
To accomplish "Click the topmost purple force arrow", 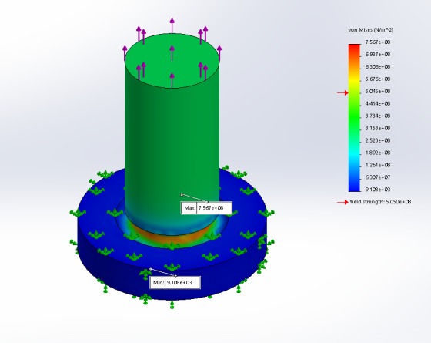I will [x=172, y=25].
